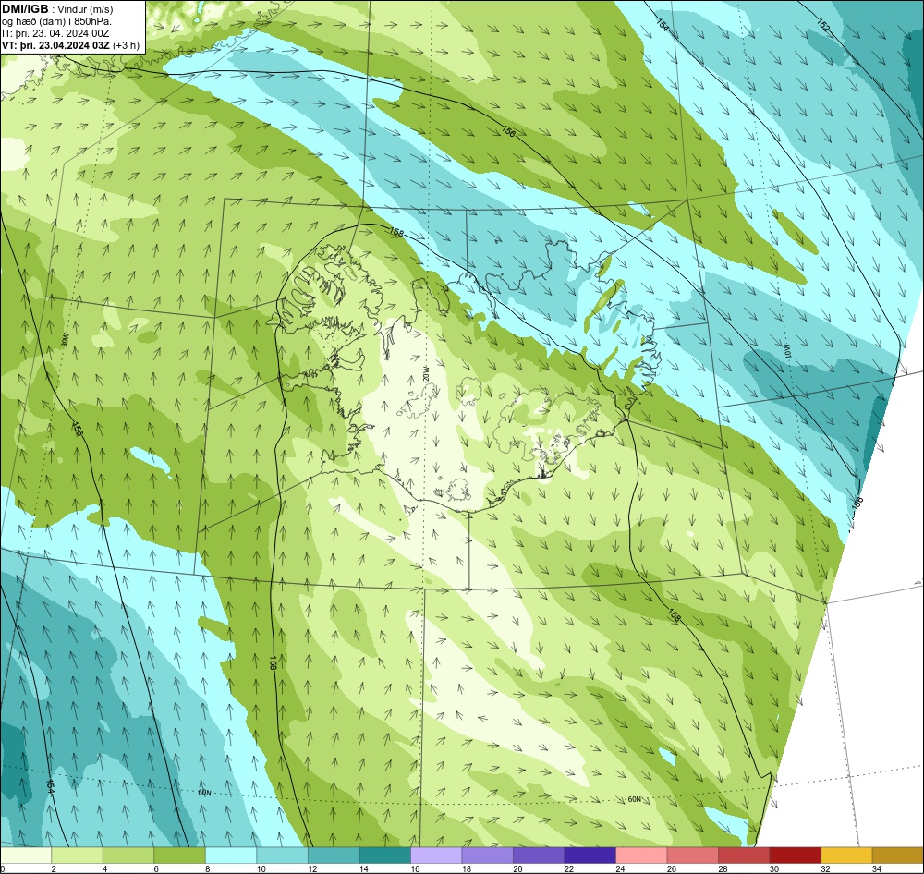
Task: Click the above-34 m/s ochre legend swatch
Action: pos(897,856)
